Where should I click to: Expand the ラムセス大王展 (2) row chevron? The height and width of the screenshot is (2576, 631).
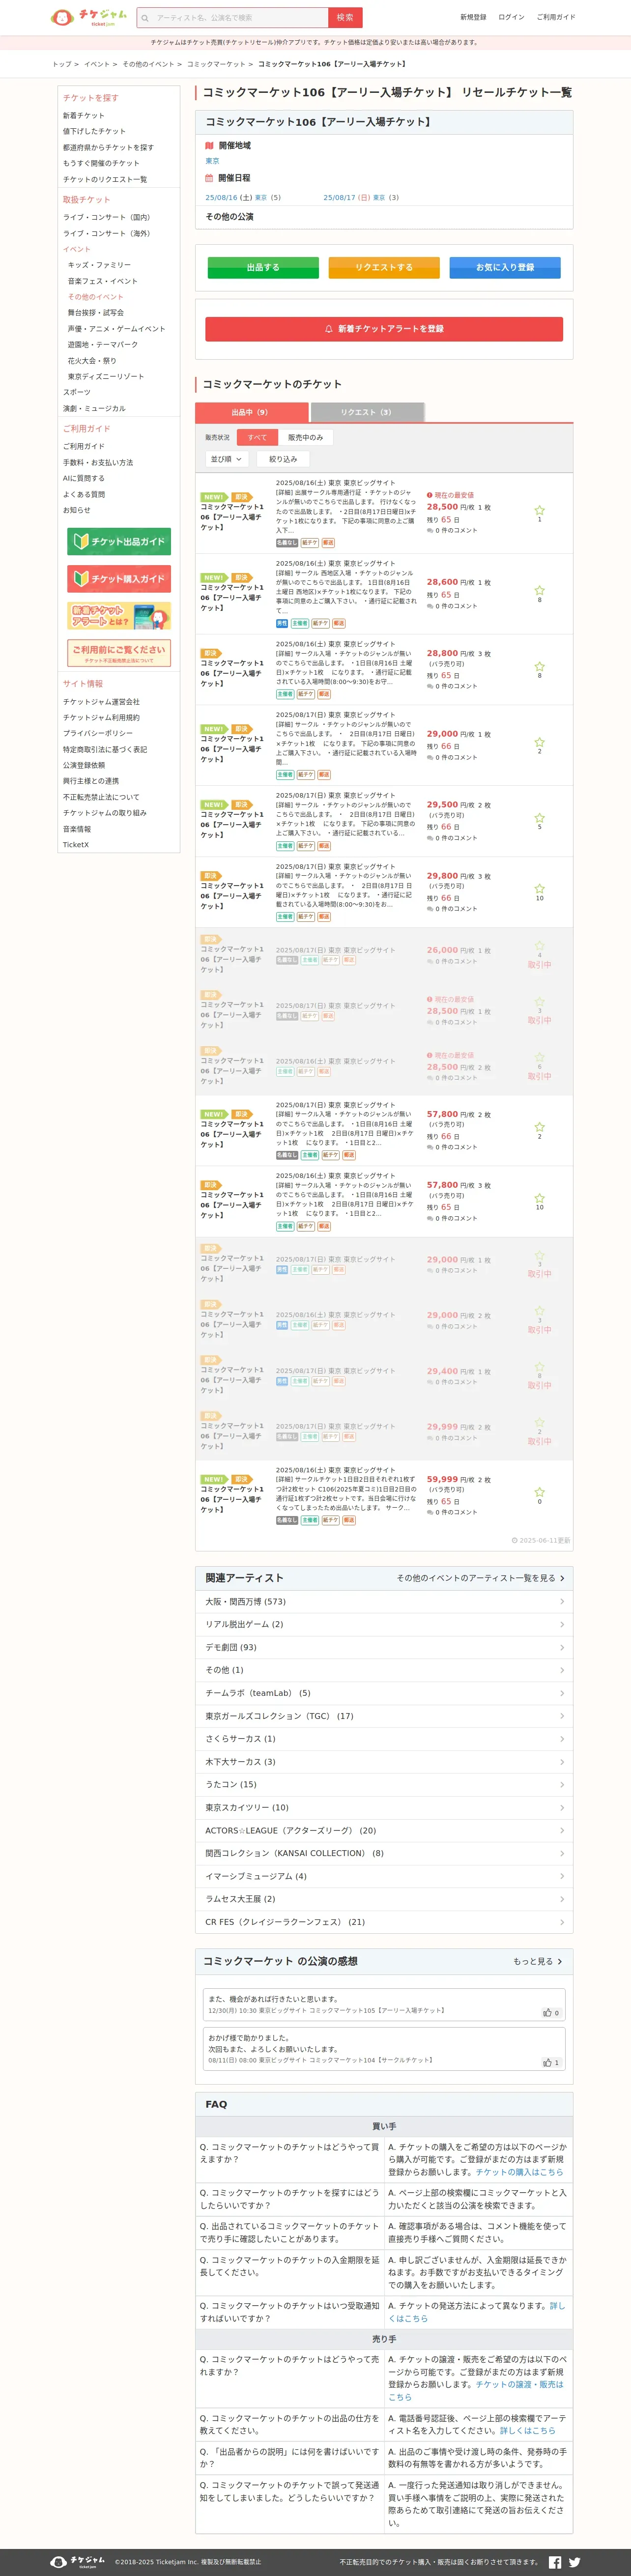tap(562, 1899)
